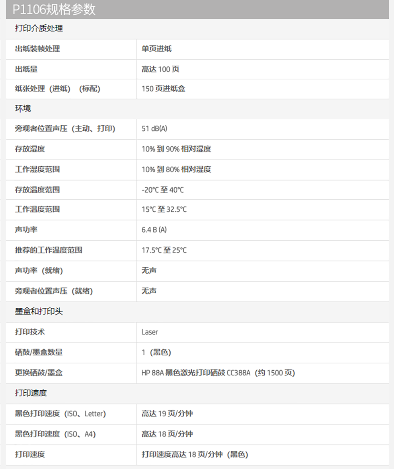Image resolution: width=394 pixels, height=469 pixels.
Task: Select the 10% 到 80% 相对湿度 value
Action: pos(176,169)
